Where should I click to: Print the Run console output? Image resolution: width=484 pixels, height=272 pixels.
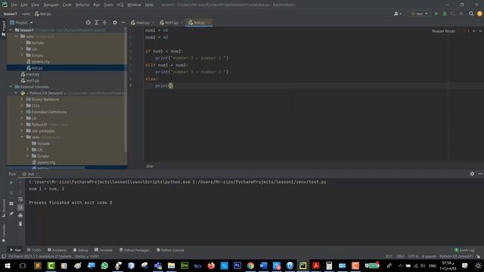click(x=20, y=215)
